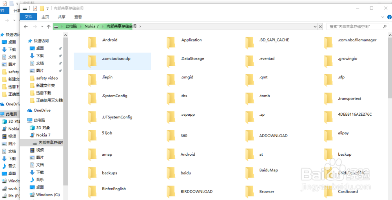392x200 pixels.
Task: Open the ADDOWNLOAD folder icon
Action: 249,136
